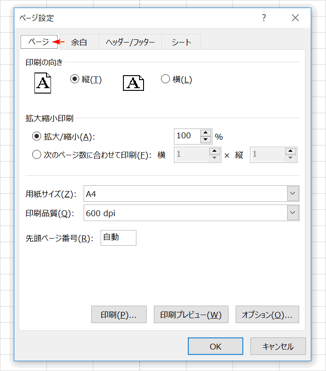
Task: Open the ヘッダー/フッター tab
Action: [x=130, y=42]
